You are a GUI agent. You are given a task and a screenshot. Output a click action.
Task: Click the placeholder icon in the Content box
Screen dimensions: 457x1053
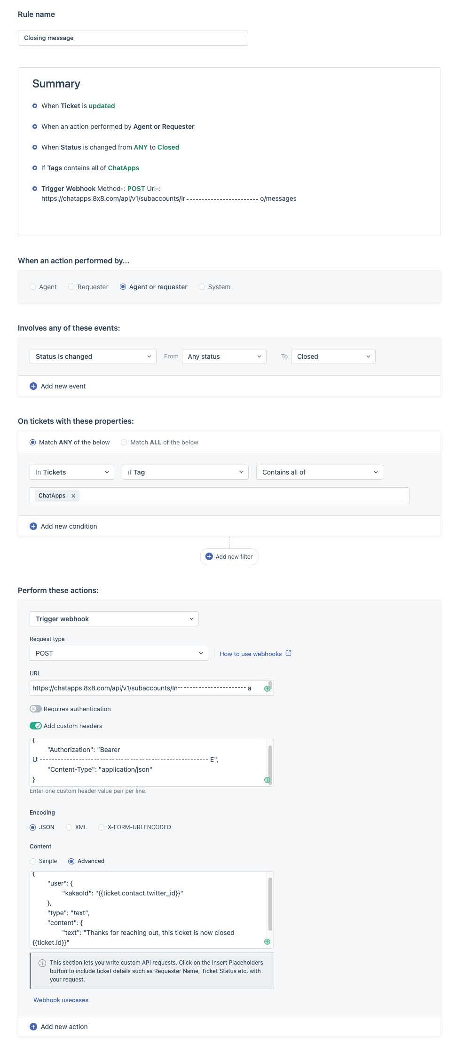tap(267, 942)
